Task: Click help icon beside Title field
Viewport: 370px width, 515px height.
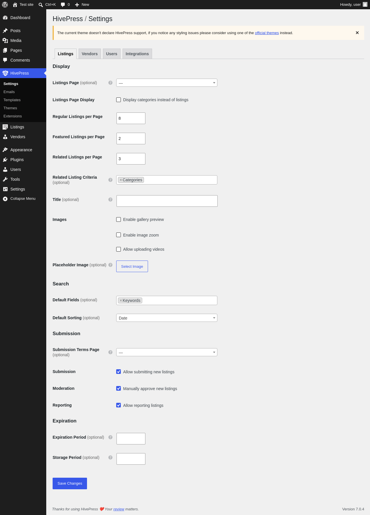Action: click(110, 200)
